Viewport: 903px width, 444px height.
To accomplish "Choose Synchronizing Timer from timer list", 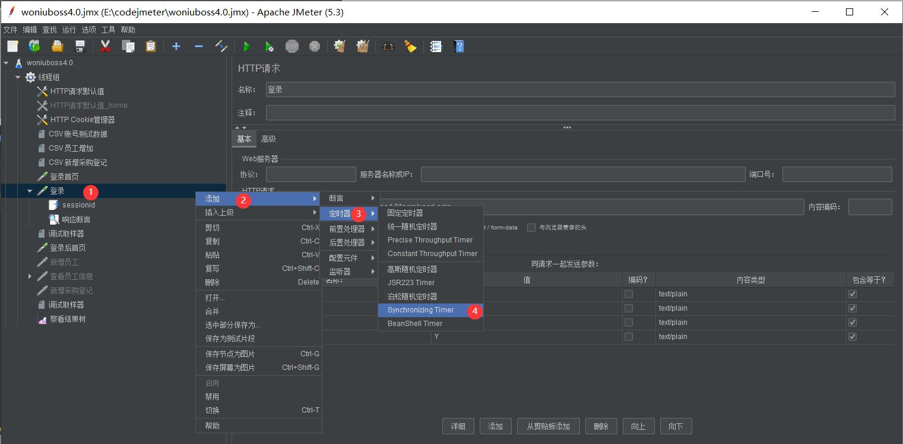I will [x=430, y=310].
